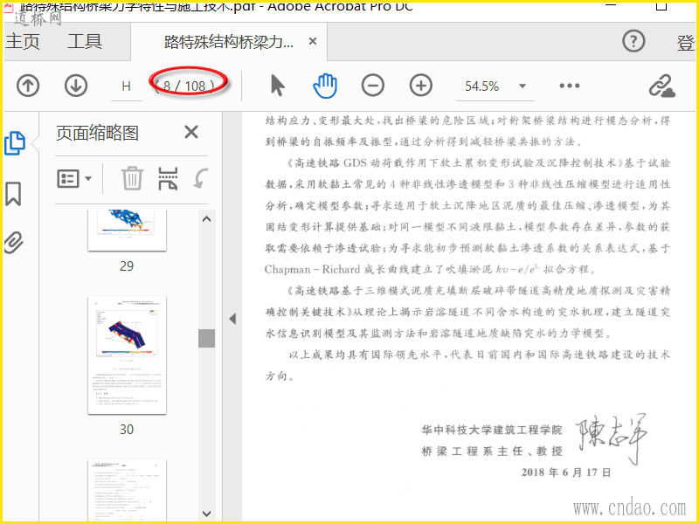The width and height of the screenshot is (699, 524).
Task: Click the 华中科技大学建筑工程学院 text
Action: [x=492, y=430]
